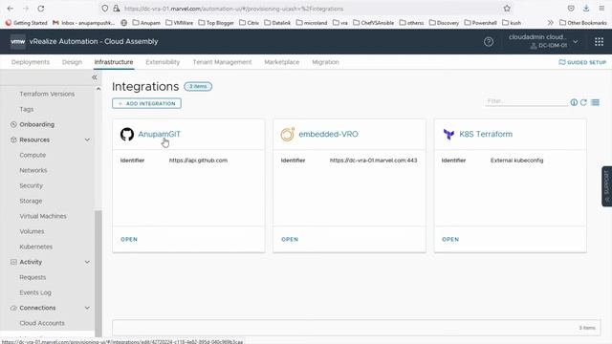Viewport: 612px width, 344px height.
Task: Click the Activity section icon
Action: click(13, 262)
